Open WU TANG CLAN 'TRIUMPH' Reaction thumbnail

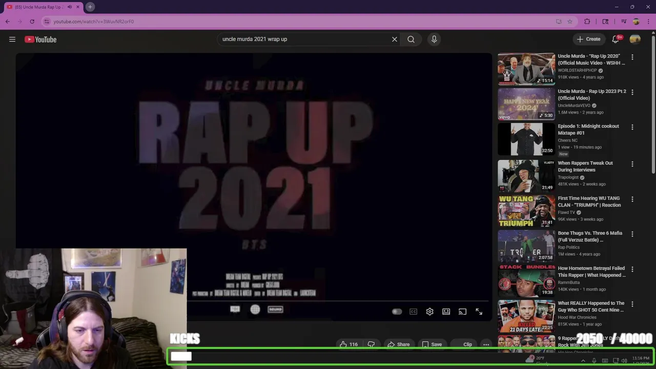526,211
